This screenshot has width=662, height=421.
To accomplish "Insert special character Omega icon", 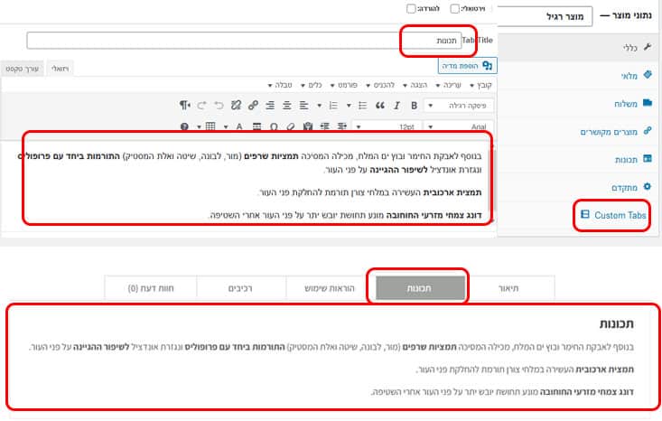I will (x=274, y=126).
